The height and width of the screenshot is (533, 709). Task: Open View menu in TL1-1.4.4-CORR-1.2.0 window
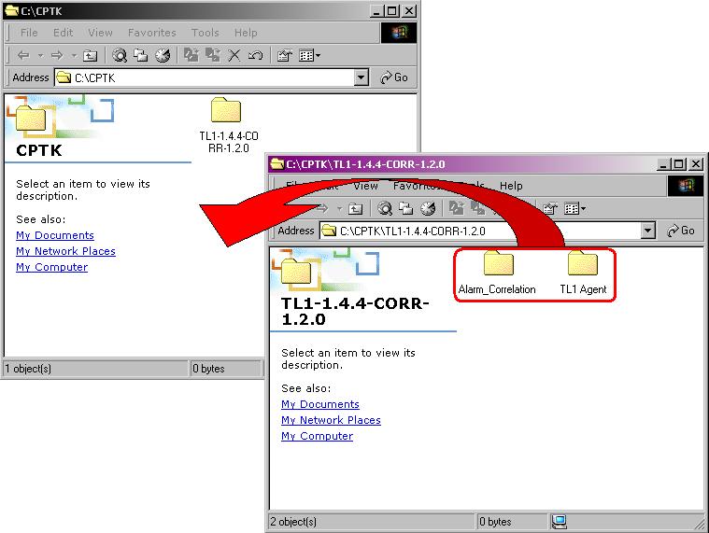coord(365,186)
